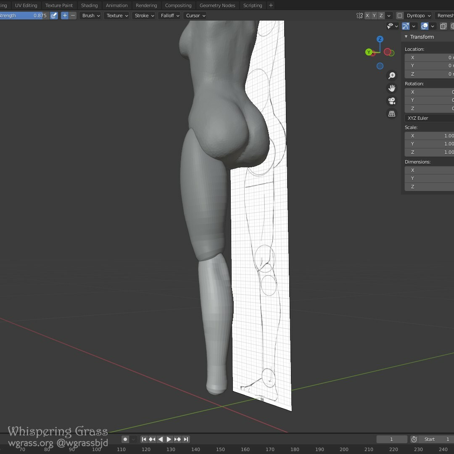Jump to timeline start frame
The image size is (454, 454).
click(x=144, y=439)
